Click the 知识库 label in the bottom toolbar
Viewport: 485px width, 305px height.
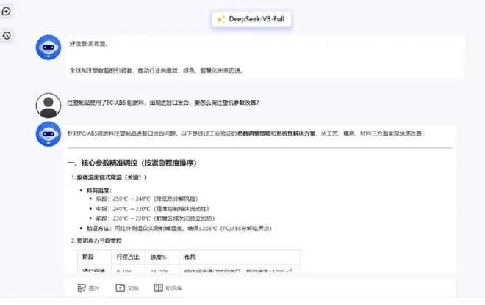(173, 288)
